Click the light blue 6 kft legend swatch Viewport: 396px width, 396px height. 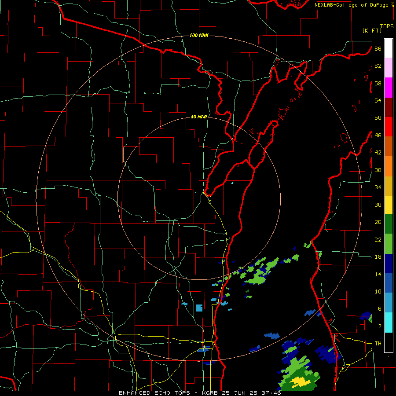[x=389, y=303]
